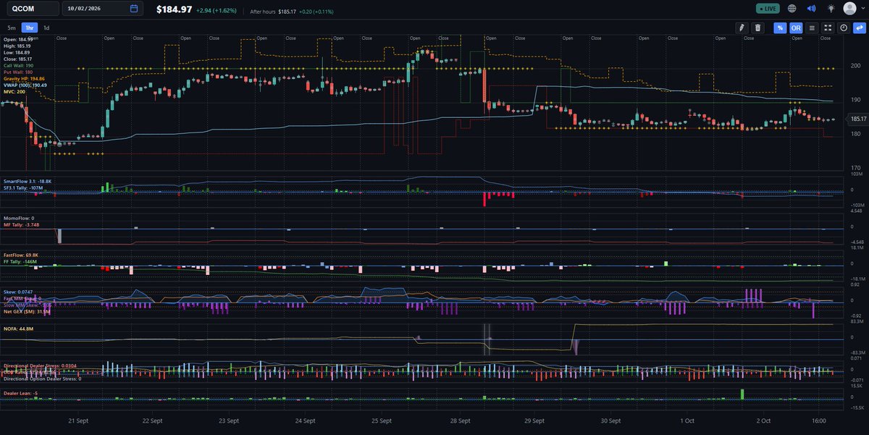Open the clock time settings icon
Screen dimensions: 869x435
click(844, 28)
